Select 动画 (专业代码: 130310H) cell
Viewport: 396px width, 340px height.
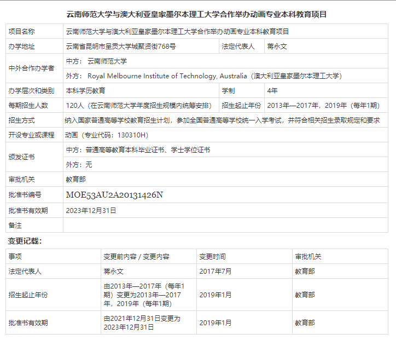click(x=225, y=135)
